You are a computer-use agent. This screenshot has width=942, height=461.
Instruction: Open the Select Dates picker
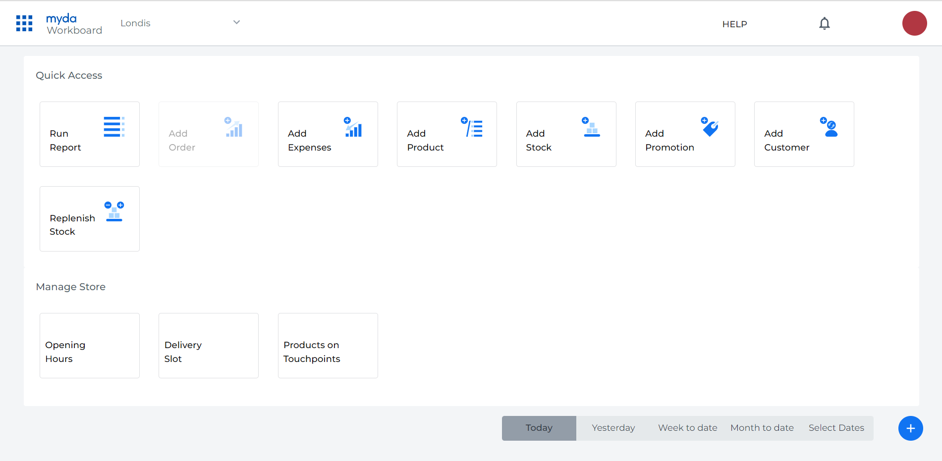coord(836,428)
